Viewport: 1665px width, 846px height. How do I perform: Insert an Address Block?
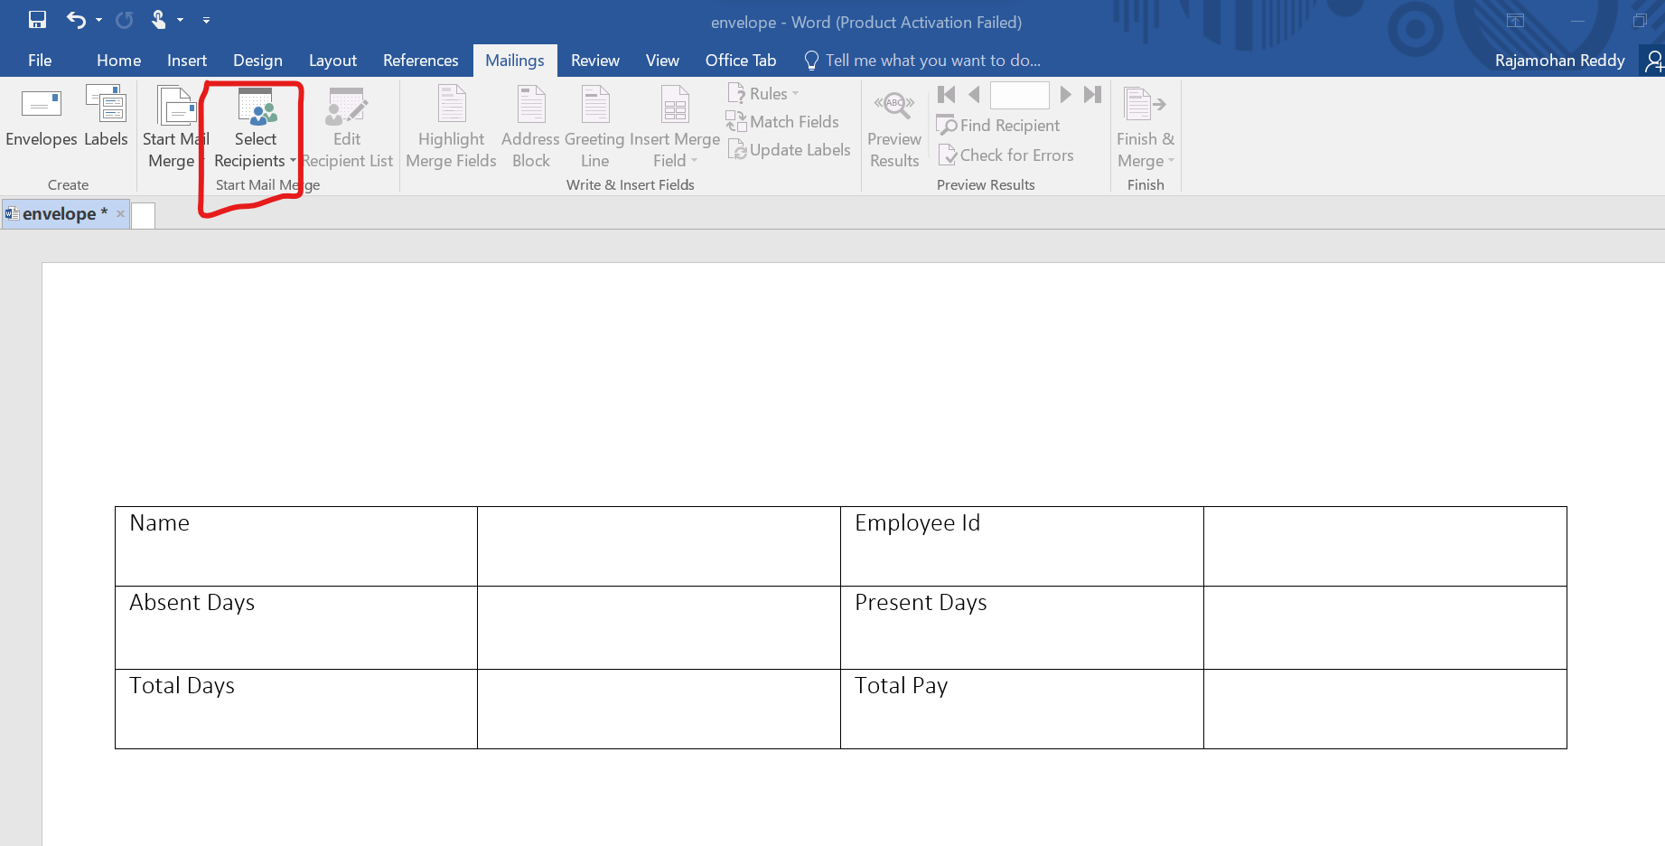coord(530,127)
